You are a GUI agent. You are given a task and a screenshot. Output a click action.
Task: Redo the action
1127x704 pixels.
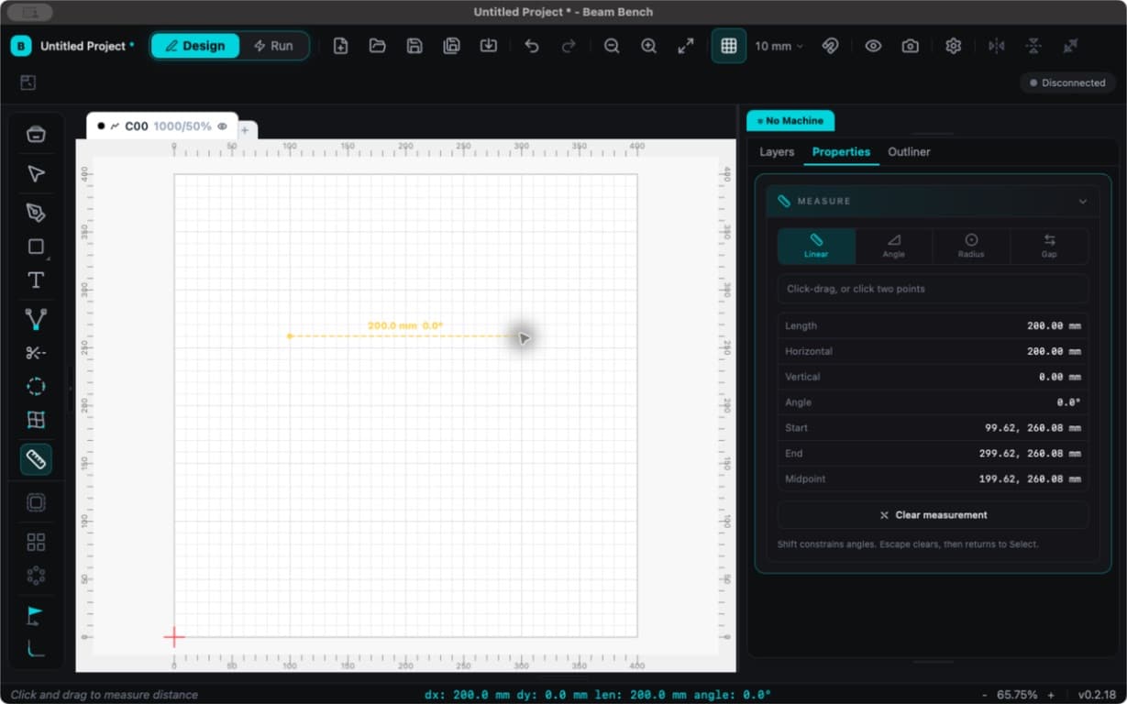[x=569, y=46]
